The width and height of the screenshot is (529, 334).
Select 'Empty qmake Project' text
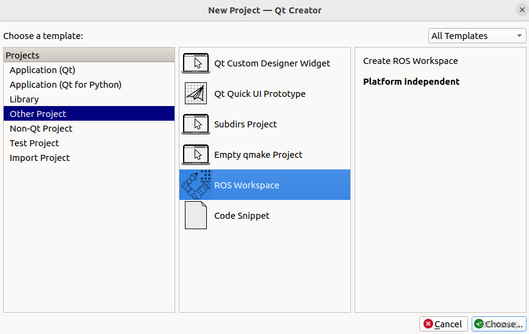coord(258,155)
